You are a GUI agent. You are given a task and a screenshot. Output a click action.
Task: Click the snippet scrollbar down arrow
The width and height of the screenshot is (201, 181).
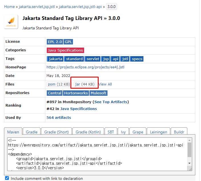tap(189, 163)
